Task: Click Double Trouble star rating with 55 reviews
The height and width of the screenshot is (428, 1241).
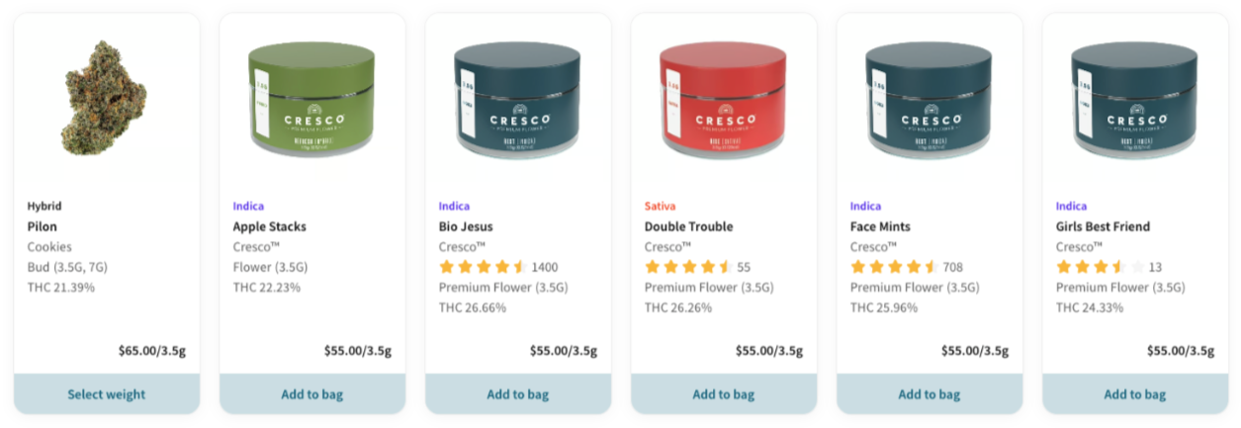Action: (x=698, y=267)
